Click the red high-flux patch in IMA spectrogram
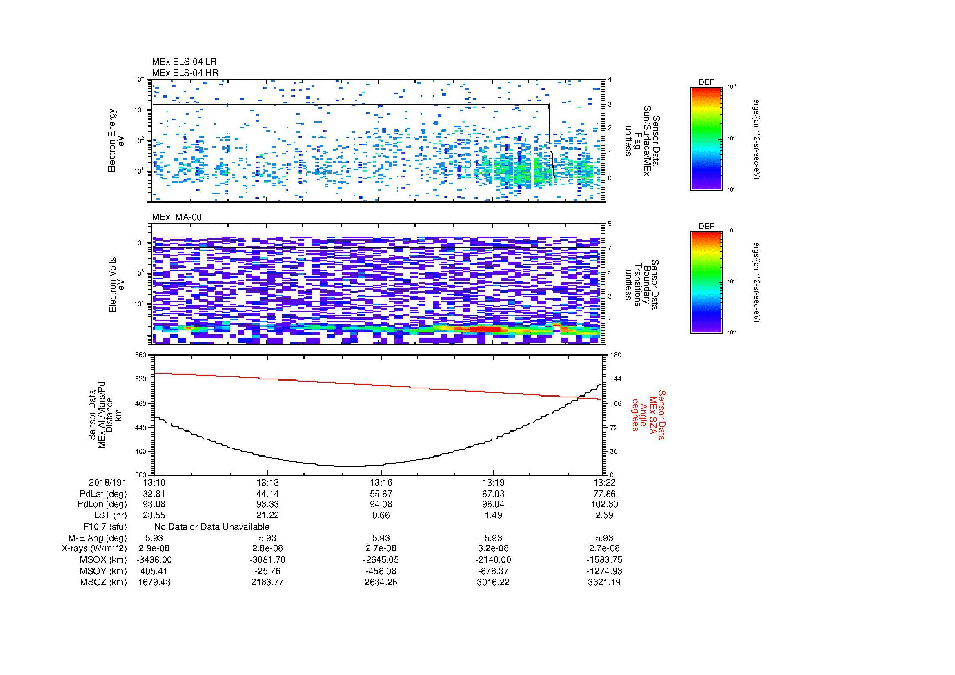 (x=485, y=330)
